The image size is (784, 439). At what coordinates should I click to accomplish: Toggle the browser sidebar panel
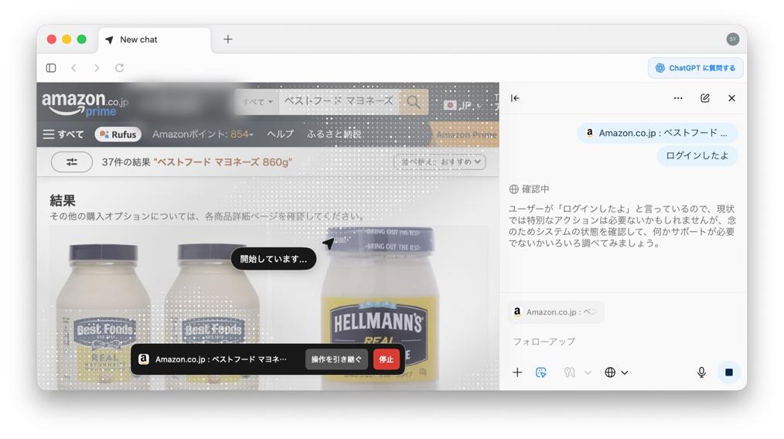(x=51, y=68)
